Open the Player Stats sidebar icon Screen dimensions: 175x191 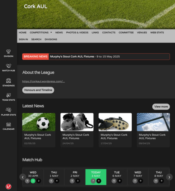point(8,110)
